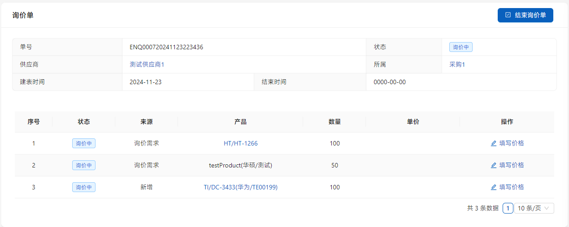Click the 询价中 status tag in header info
Screen dimensions: 569x227
[x=460, y=47]
